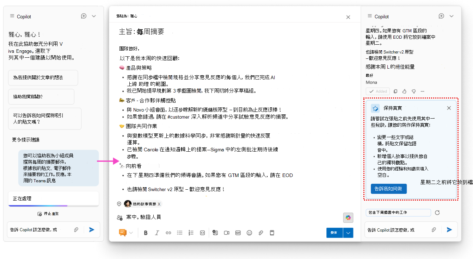This screenshot has width=473, height=259.
Task: Toggle italic formatting
Action: coord(157,233)
